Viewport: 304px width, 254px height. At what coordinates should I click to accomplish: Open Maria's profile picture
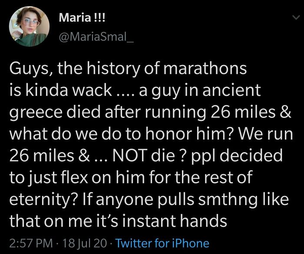pos(28,26)
